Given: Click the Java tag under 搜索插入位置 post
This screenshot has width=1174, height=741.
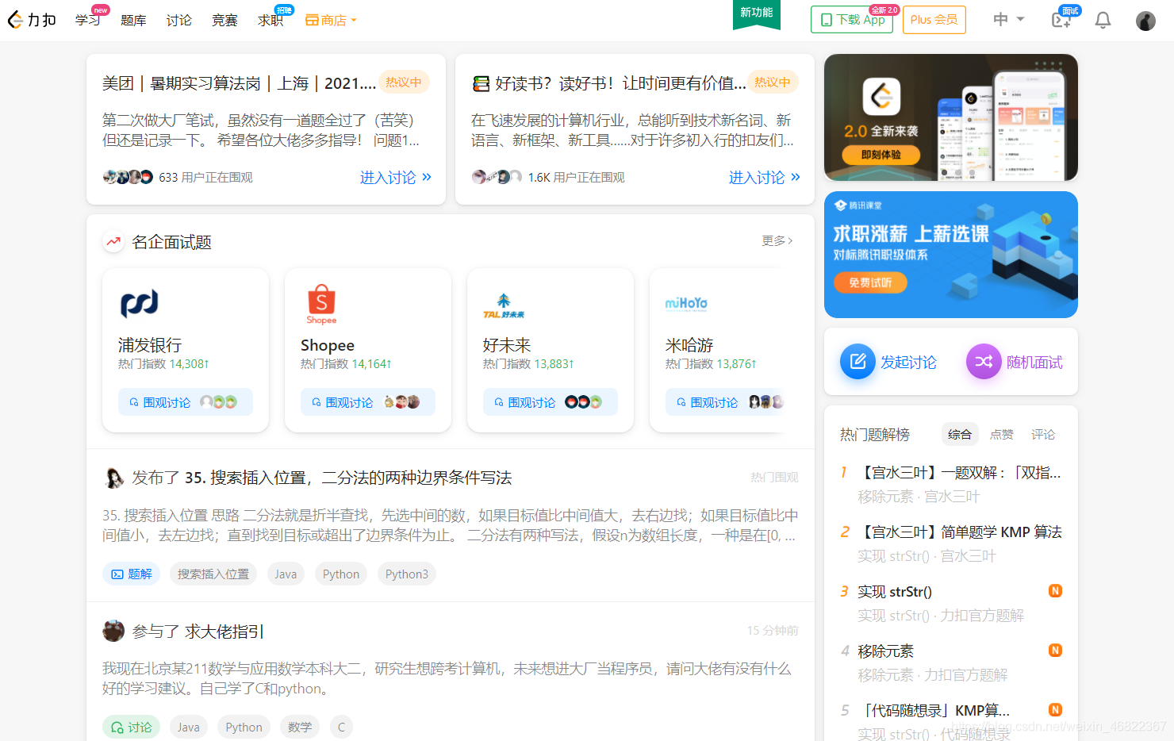Looking at the screenshot, I should [x=286, y=574].
